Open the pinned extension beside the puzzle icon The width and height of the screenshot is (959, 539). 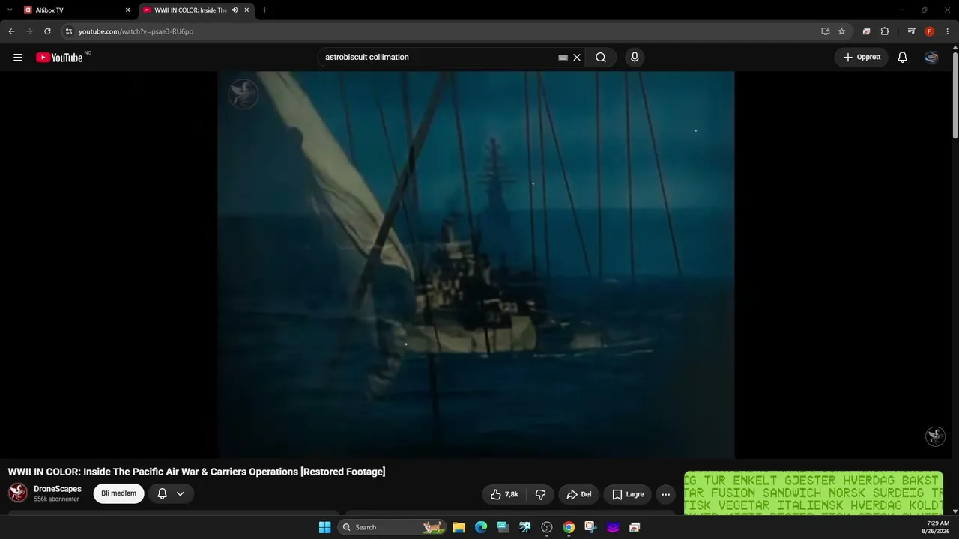[866, 31]
